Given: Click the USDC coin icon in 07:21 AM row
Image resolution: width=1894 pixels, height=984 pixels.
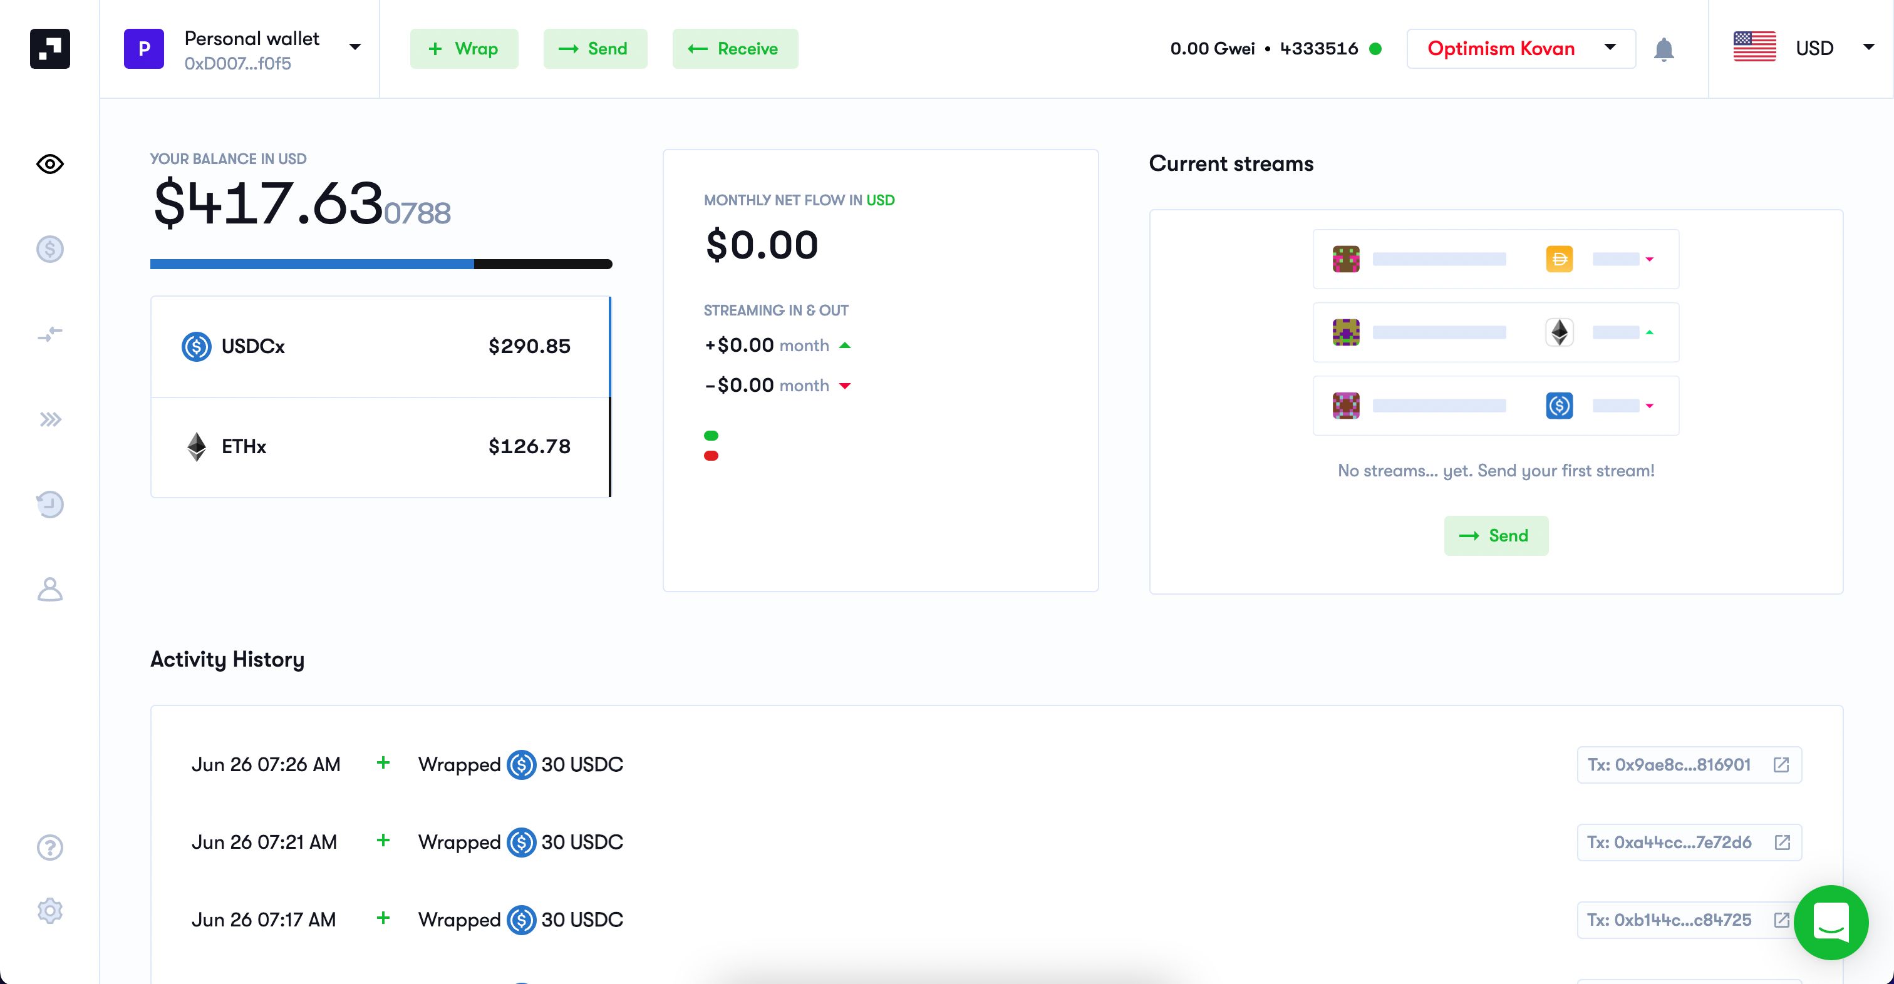Looking at the screenshot, I should [521, 842].
